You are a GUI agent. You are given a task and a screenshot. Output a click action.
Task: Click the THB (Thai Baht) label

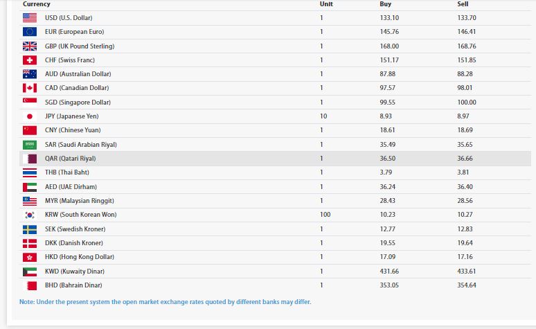click(66, 172)
